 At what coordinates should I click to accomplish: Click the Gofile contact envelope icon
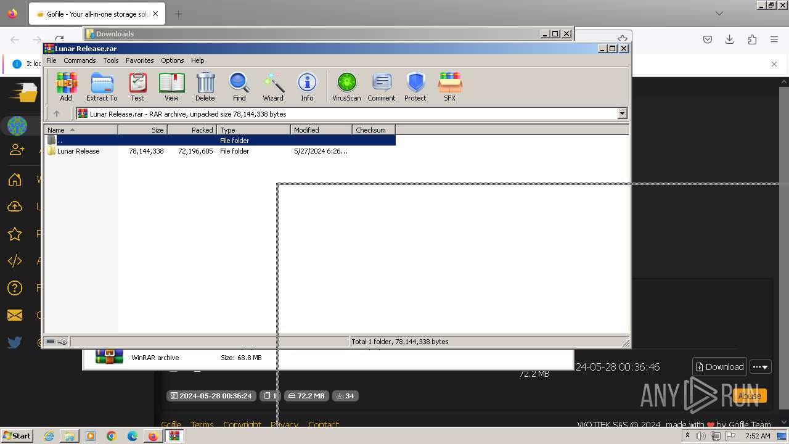[x=15, y=315]
